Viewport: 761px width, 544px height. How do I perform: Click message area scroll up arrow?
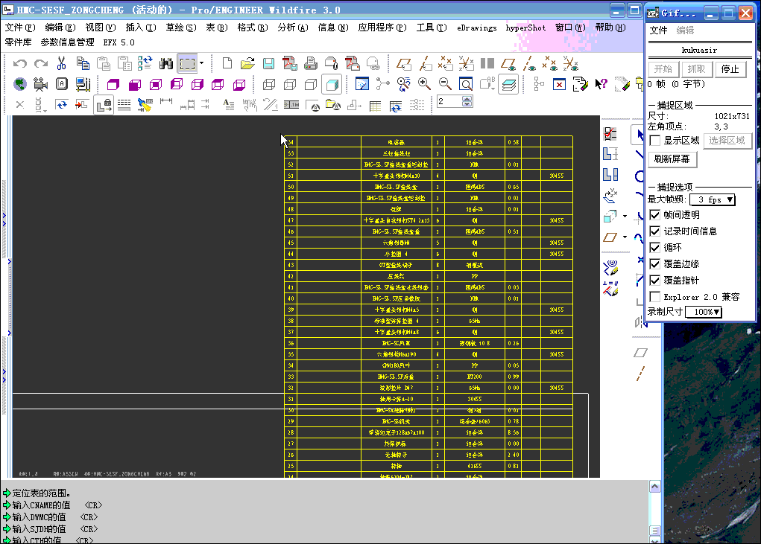click(x=654, y=487)
